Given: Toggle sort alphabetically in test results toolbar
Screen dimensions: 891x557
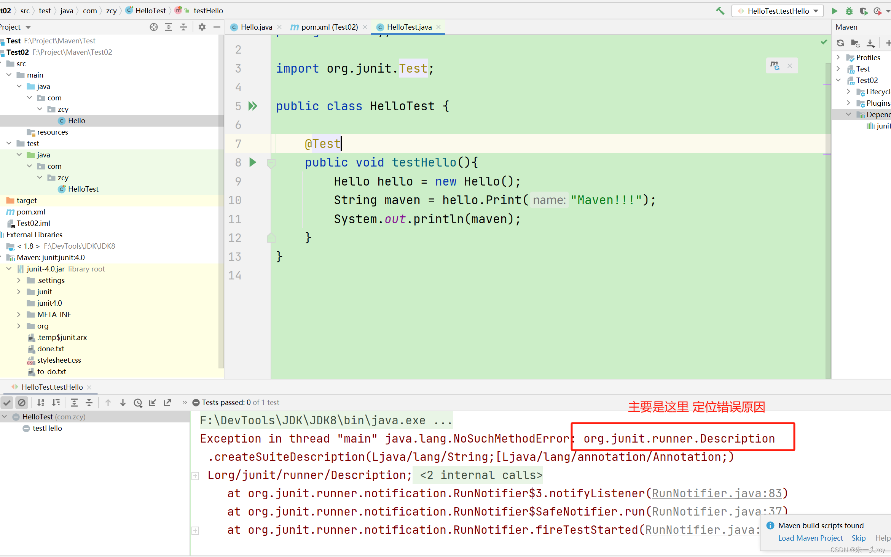Looking at the screenshot, I should [41, 403].
